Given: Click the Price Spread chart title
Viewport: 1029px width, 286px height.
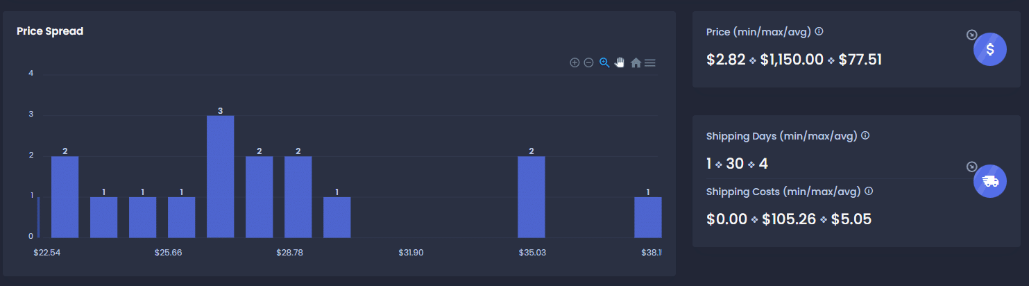Looking at the screenshot, I should (50, 31).
